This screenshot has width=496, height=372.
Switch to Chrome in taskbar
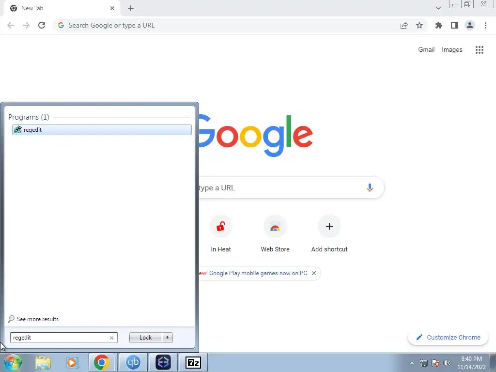[x=102, y=362]
